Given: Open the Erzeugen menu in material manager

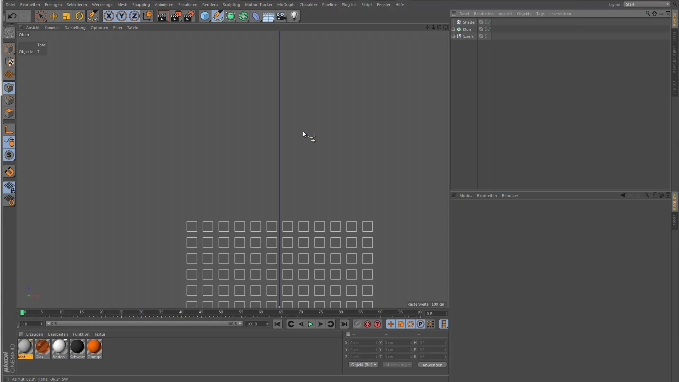Looking at the screenshot, I should 35,334.
